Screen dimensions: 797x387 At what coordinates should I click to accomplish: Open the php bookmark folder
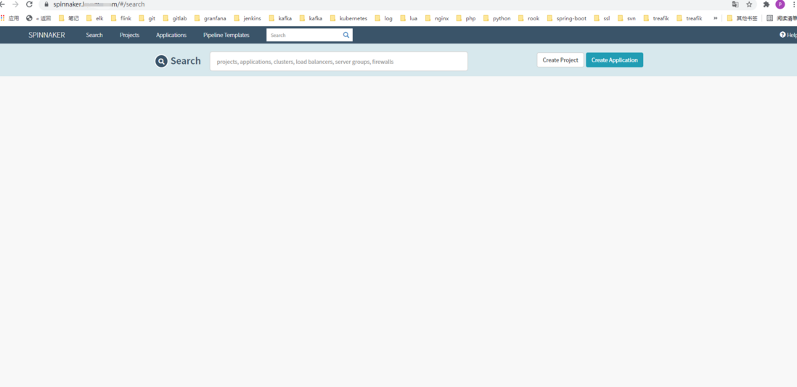(466, 18)
